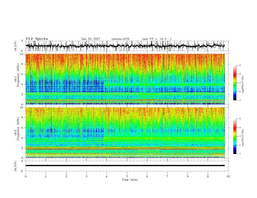Viewport: 257px width, 198px height.
Task: Click time axis tick label '5'
Action: pyautogui.click(x=127, y=176)
